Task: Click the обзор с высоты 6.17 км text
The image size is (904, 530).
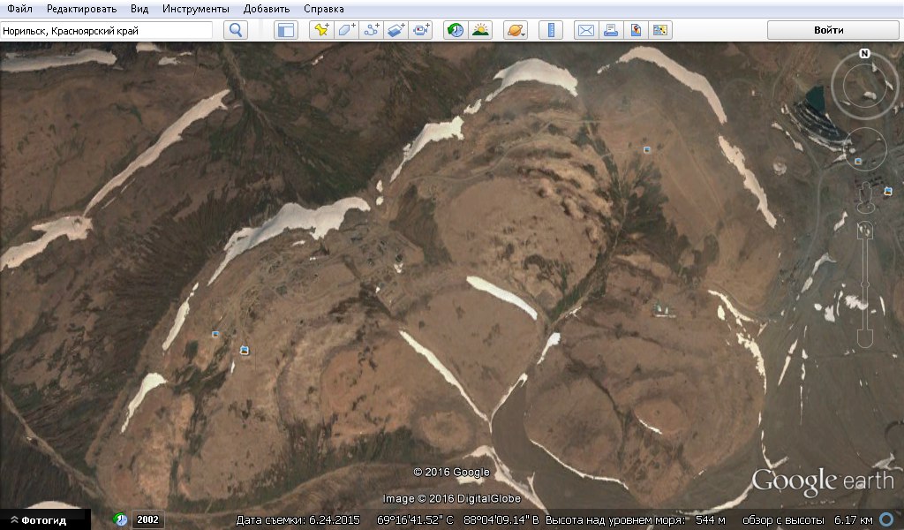Action: tap(808, 520)
